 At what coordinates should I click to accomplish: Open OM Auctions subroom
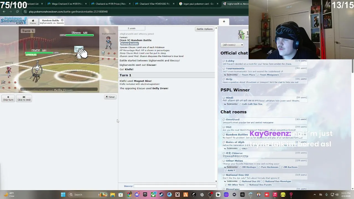click(289, 167)
